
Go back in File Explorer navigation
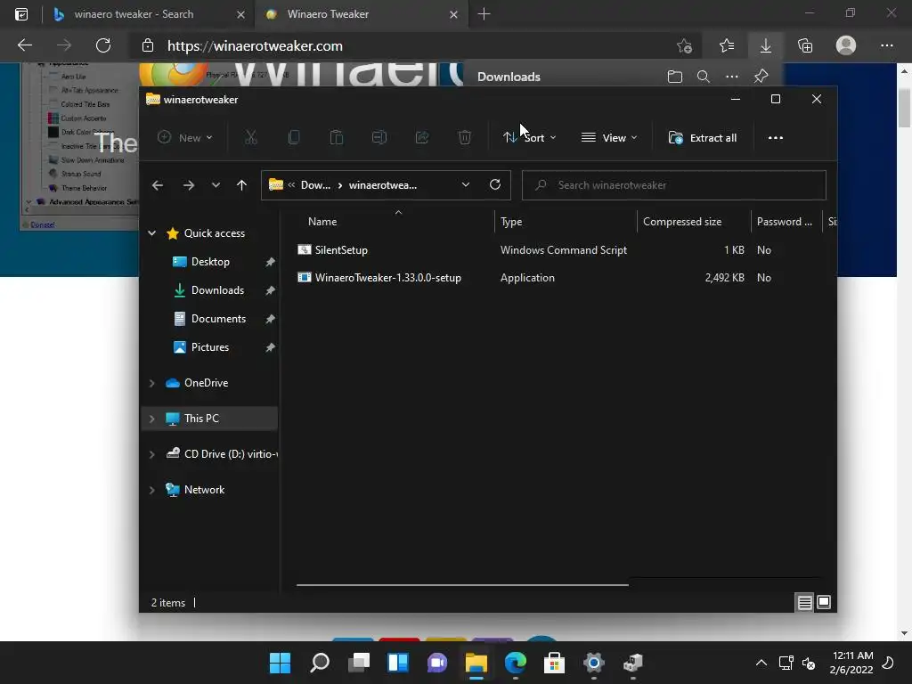coord(157,185)
